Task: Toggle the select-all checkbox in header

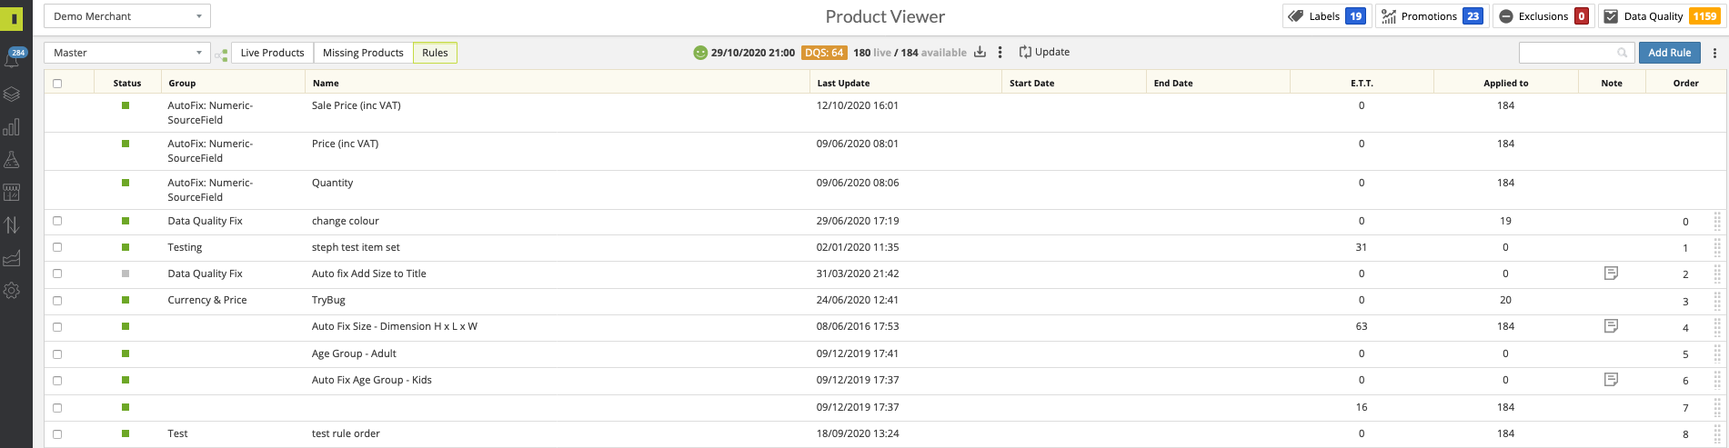Action: (57, 84)
